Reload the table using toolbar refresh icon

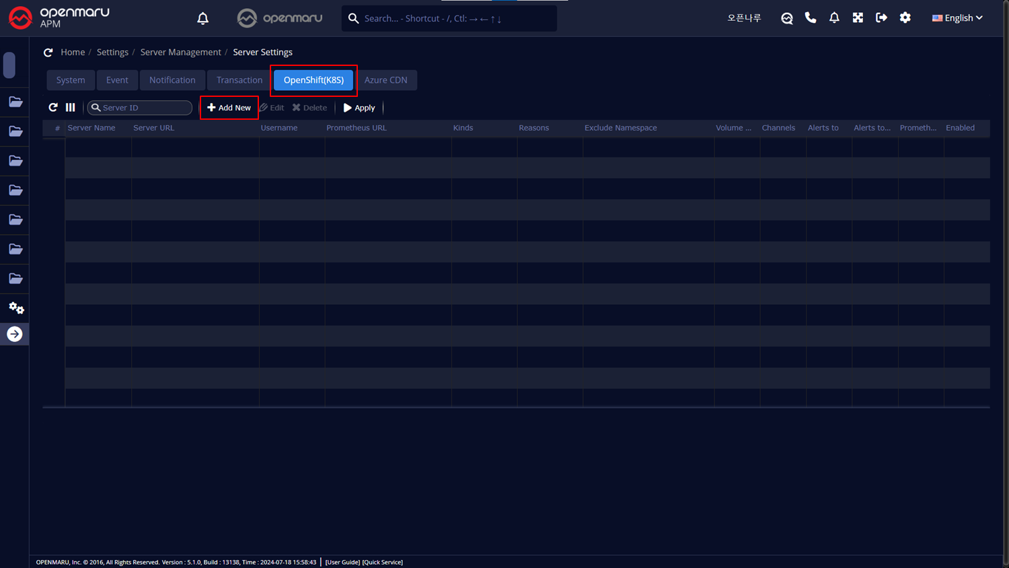point(53,108)
